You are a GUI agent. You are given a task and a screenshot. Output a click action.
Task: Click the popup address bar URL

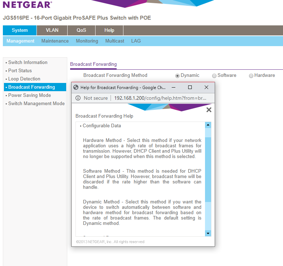[160, 98]
